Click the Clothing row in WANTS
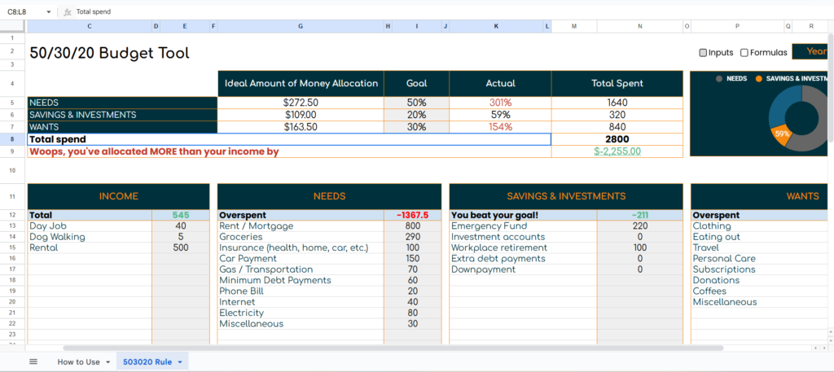834x372 pixels. pos(712,225)
